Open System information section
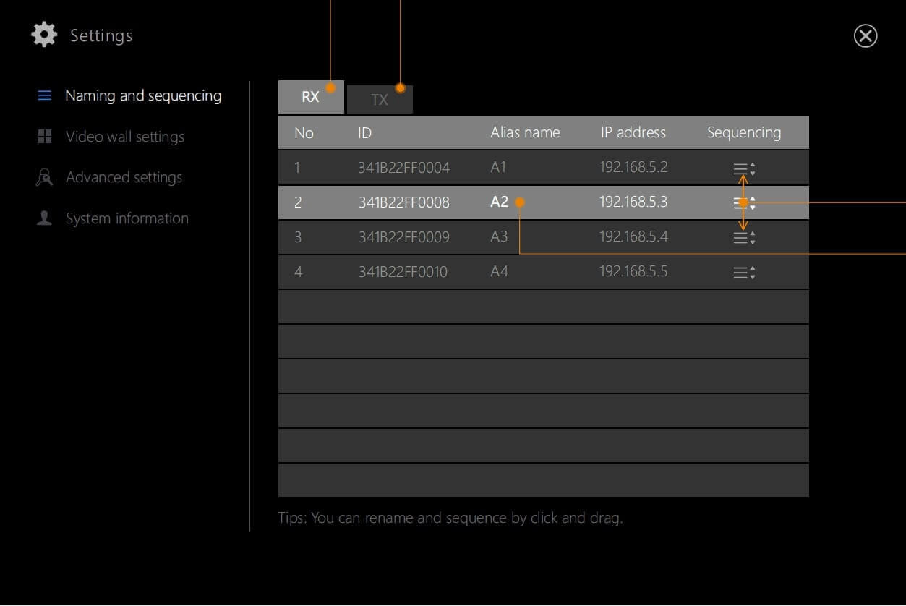Screen dimensions: 906x606 click(x=127, y=218)
